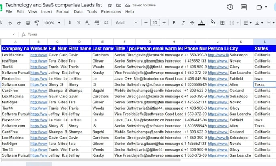
Task: Open the text color picker
Action: [x=201, y=23]
